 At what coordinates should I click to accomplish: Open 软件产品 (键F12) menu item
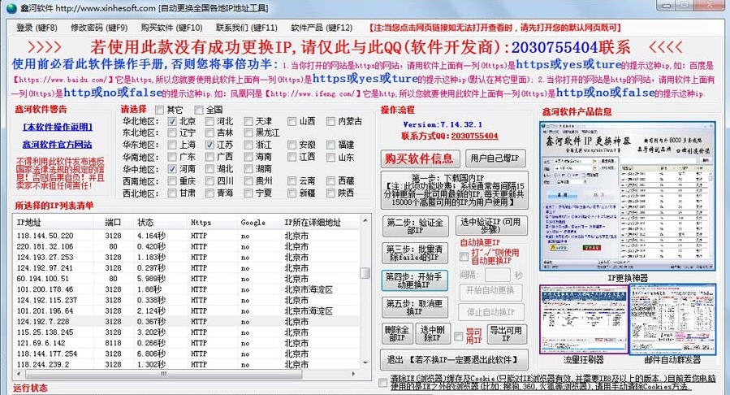322,28
